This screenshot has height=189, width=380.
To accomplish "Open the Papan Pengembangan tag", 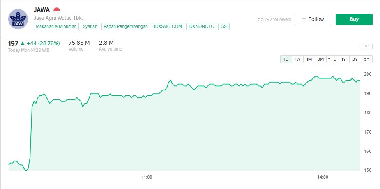I will point(126,27).
